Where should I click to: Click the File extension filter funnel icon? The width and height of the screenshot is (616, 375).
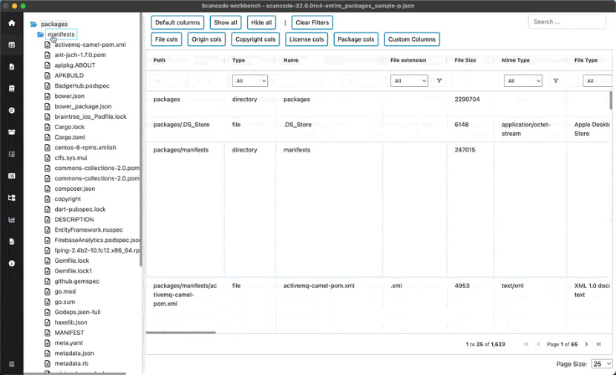439,81
